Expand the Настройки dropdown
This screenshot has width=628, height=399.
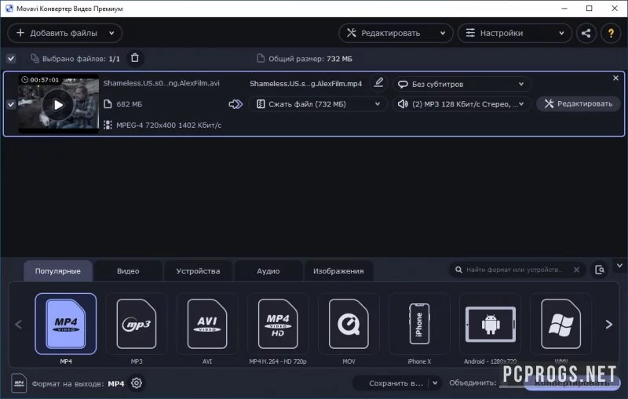point(561,33)
